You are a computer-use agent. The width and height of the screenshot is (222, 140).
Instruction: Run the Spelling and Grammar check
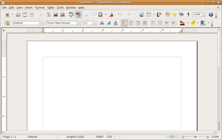pos(71,15)
